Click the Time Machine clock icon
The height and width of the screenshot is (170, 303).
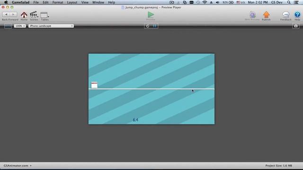coord(198,2)
